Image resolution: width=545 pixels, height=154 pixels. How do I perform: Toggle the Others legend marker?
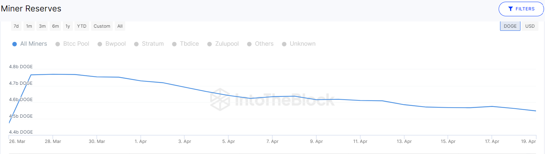point(249,44)
